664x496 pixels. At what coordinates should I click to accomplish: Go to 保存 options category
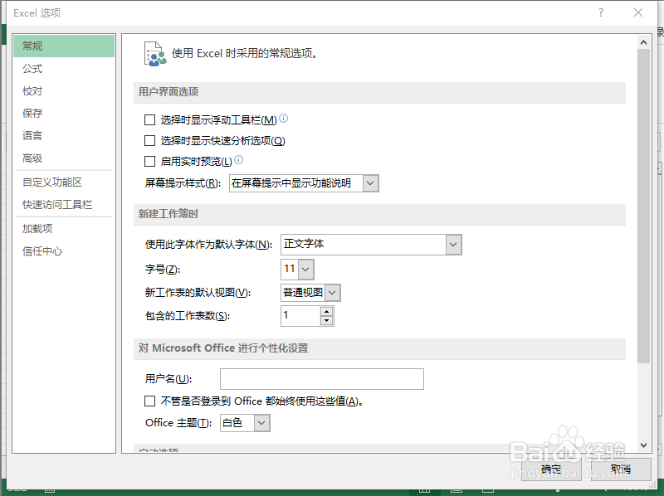tap(64, 113)
